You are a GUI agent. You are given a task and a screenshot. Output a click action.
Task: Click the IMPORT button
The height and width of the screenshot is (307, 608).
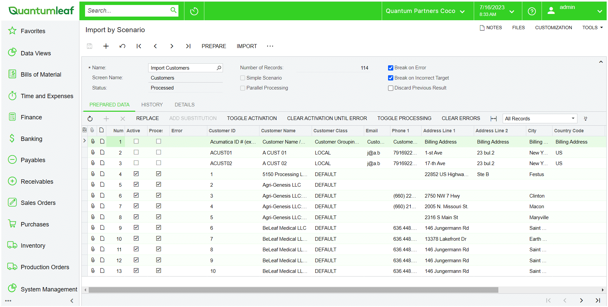(247, 46)
